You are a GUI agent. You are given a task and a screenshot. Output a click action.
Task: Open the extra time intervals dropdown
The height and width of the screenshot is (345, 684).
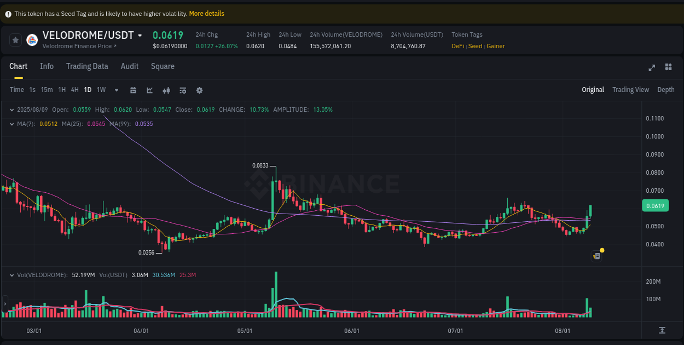(116, 90)
